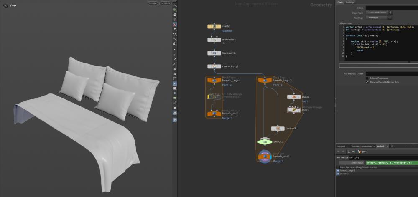Open the Group Type dropdown
The width and height of the screenshot is (418, 197).
click(379, 13)
